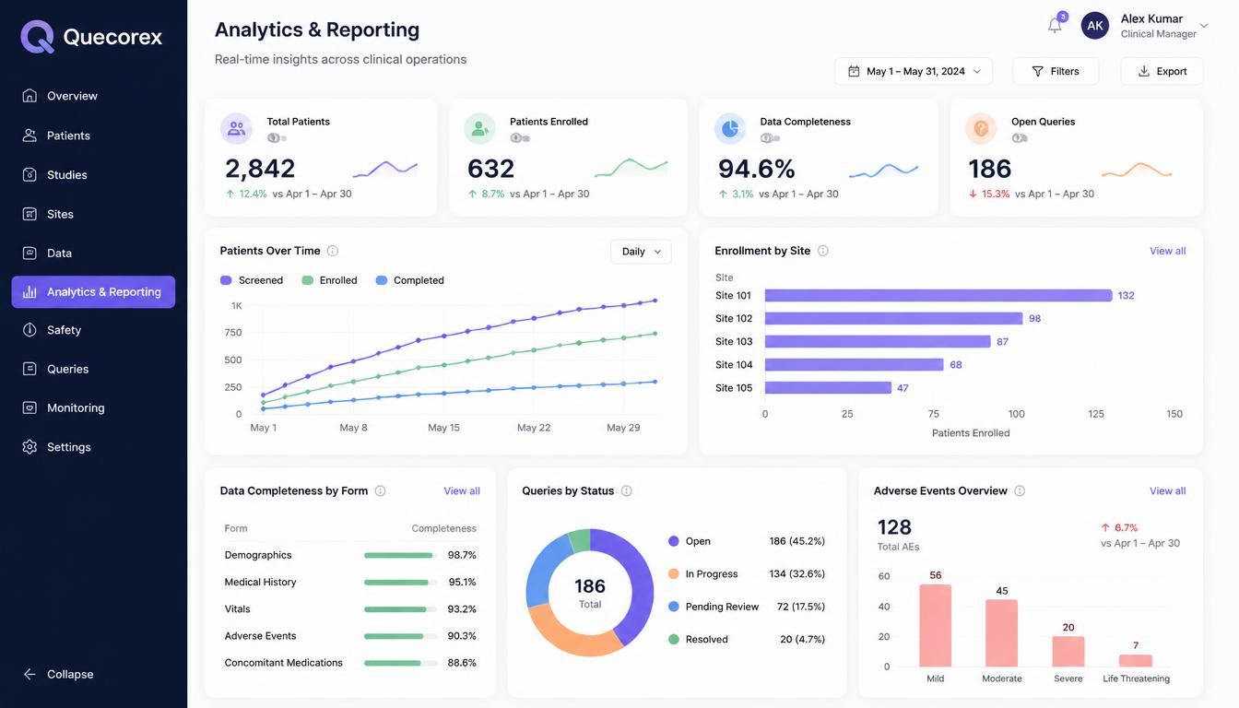Screen dimensions: 1239x708
Task: Click the Site 105 enrollment bar
Action: point(828,388)
